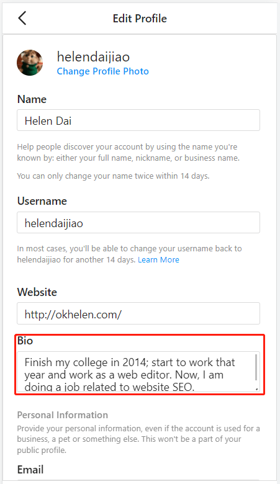
Task: Click the Personal Information section heading
Action: 62,415
